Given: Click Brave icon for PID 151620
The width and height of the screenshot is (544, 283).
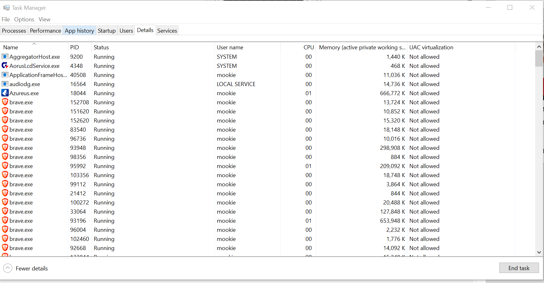Looking at the screenshot, I should tap(5, 111).
